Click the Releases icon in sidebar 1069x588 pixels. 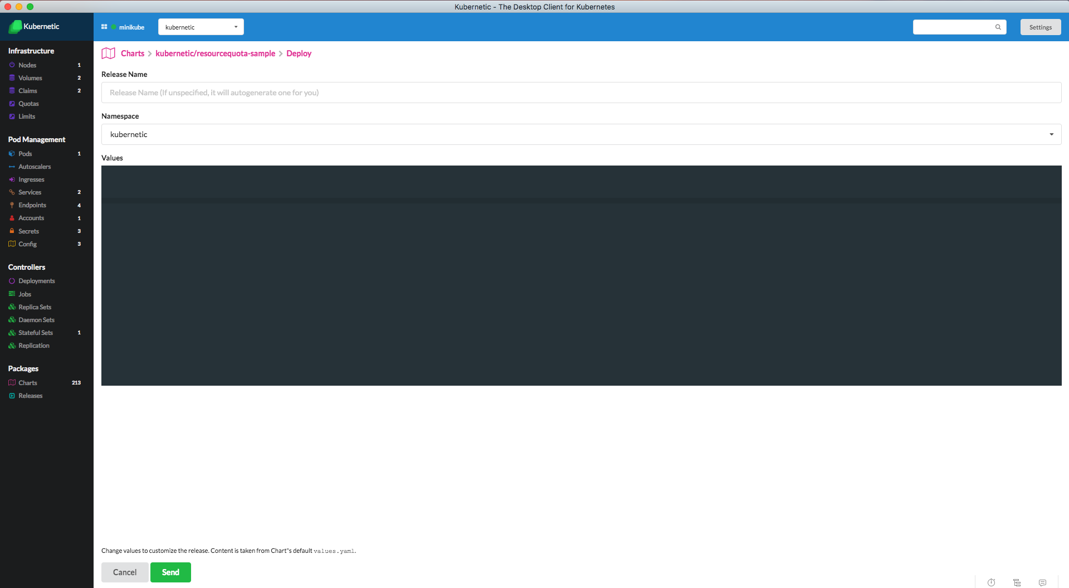(12, 396)
